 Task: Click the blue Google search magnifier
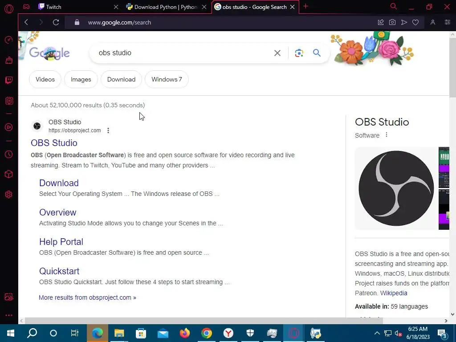click(x=317, y=53)
